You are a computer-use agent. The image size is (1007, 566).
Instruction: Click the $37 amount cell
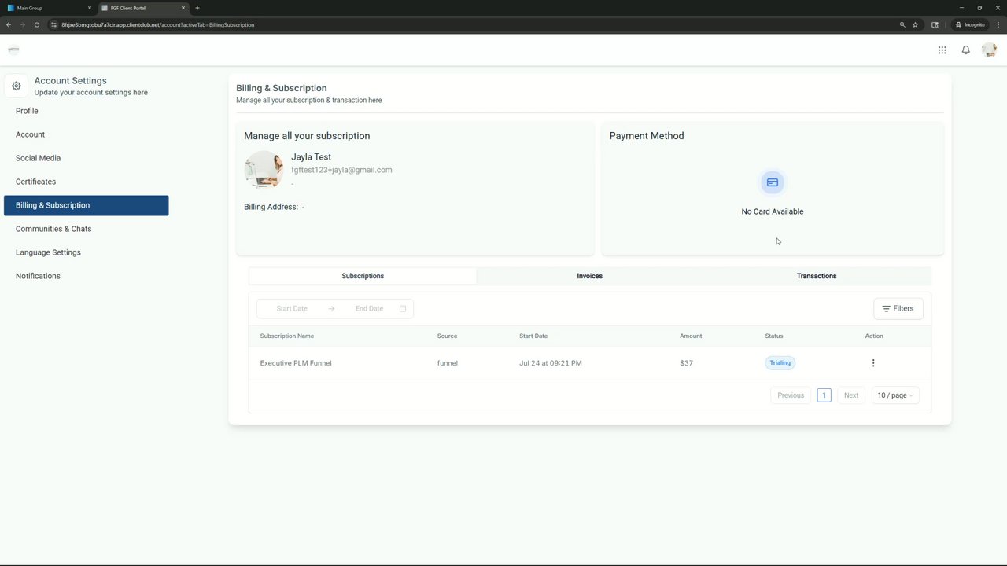(x=686, y=363)
